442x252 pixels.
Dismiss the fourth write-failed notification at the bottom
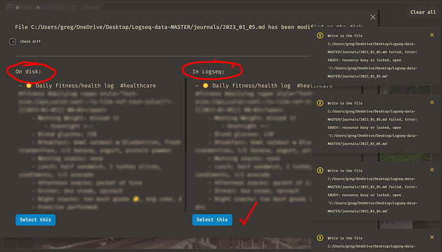(x=432, y=237)
